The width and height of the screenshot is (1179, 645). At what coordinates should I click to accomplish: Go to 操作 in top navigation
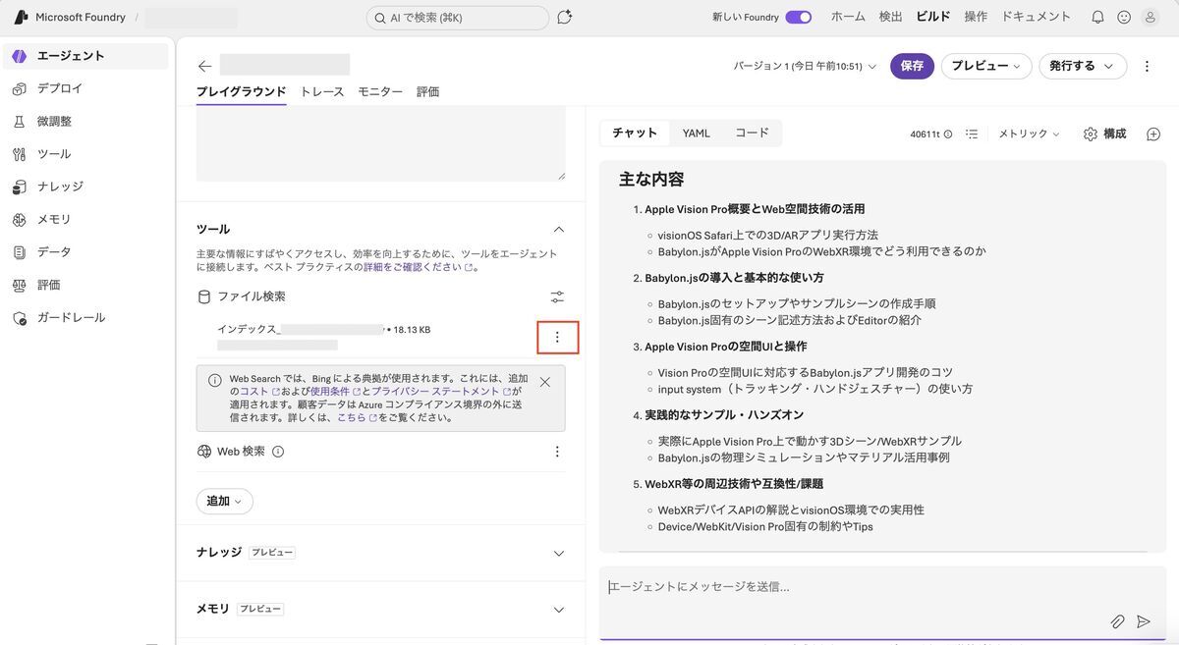[x=976, y=17]
